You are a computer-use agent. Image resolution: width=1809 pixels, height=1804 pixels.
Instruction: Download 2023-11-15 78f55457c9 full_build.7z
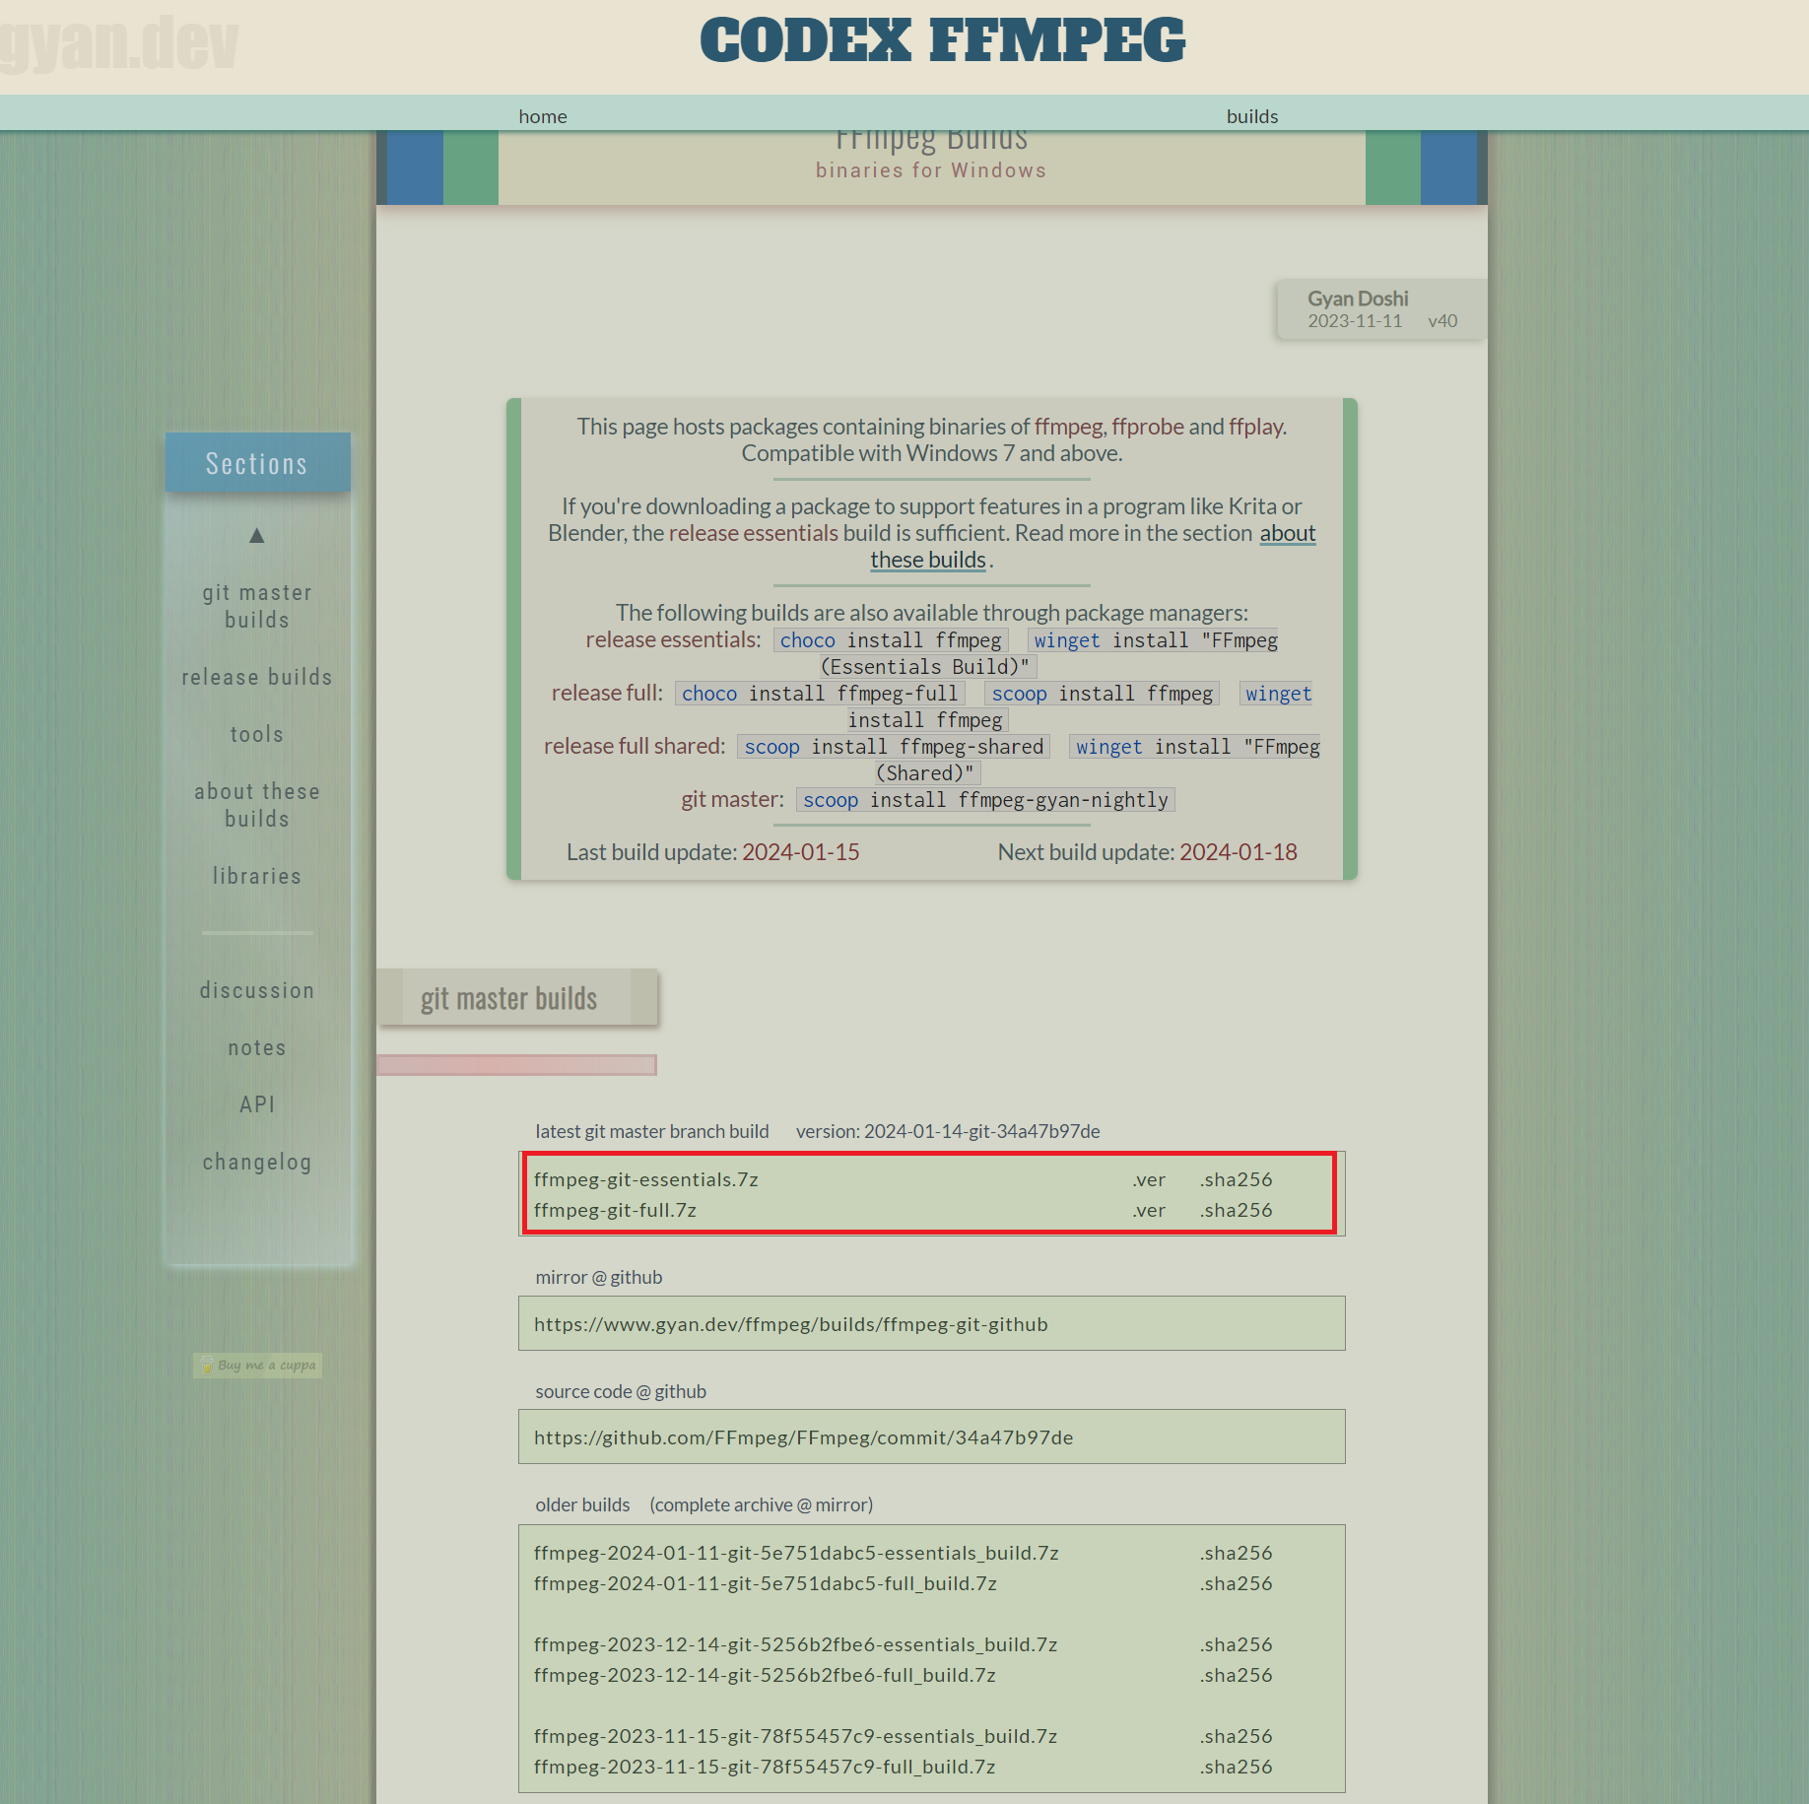(x=765, y=1767)
